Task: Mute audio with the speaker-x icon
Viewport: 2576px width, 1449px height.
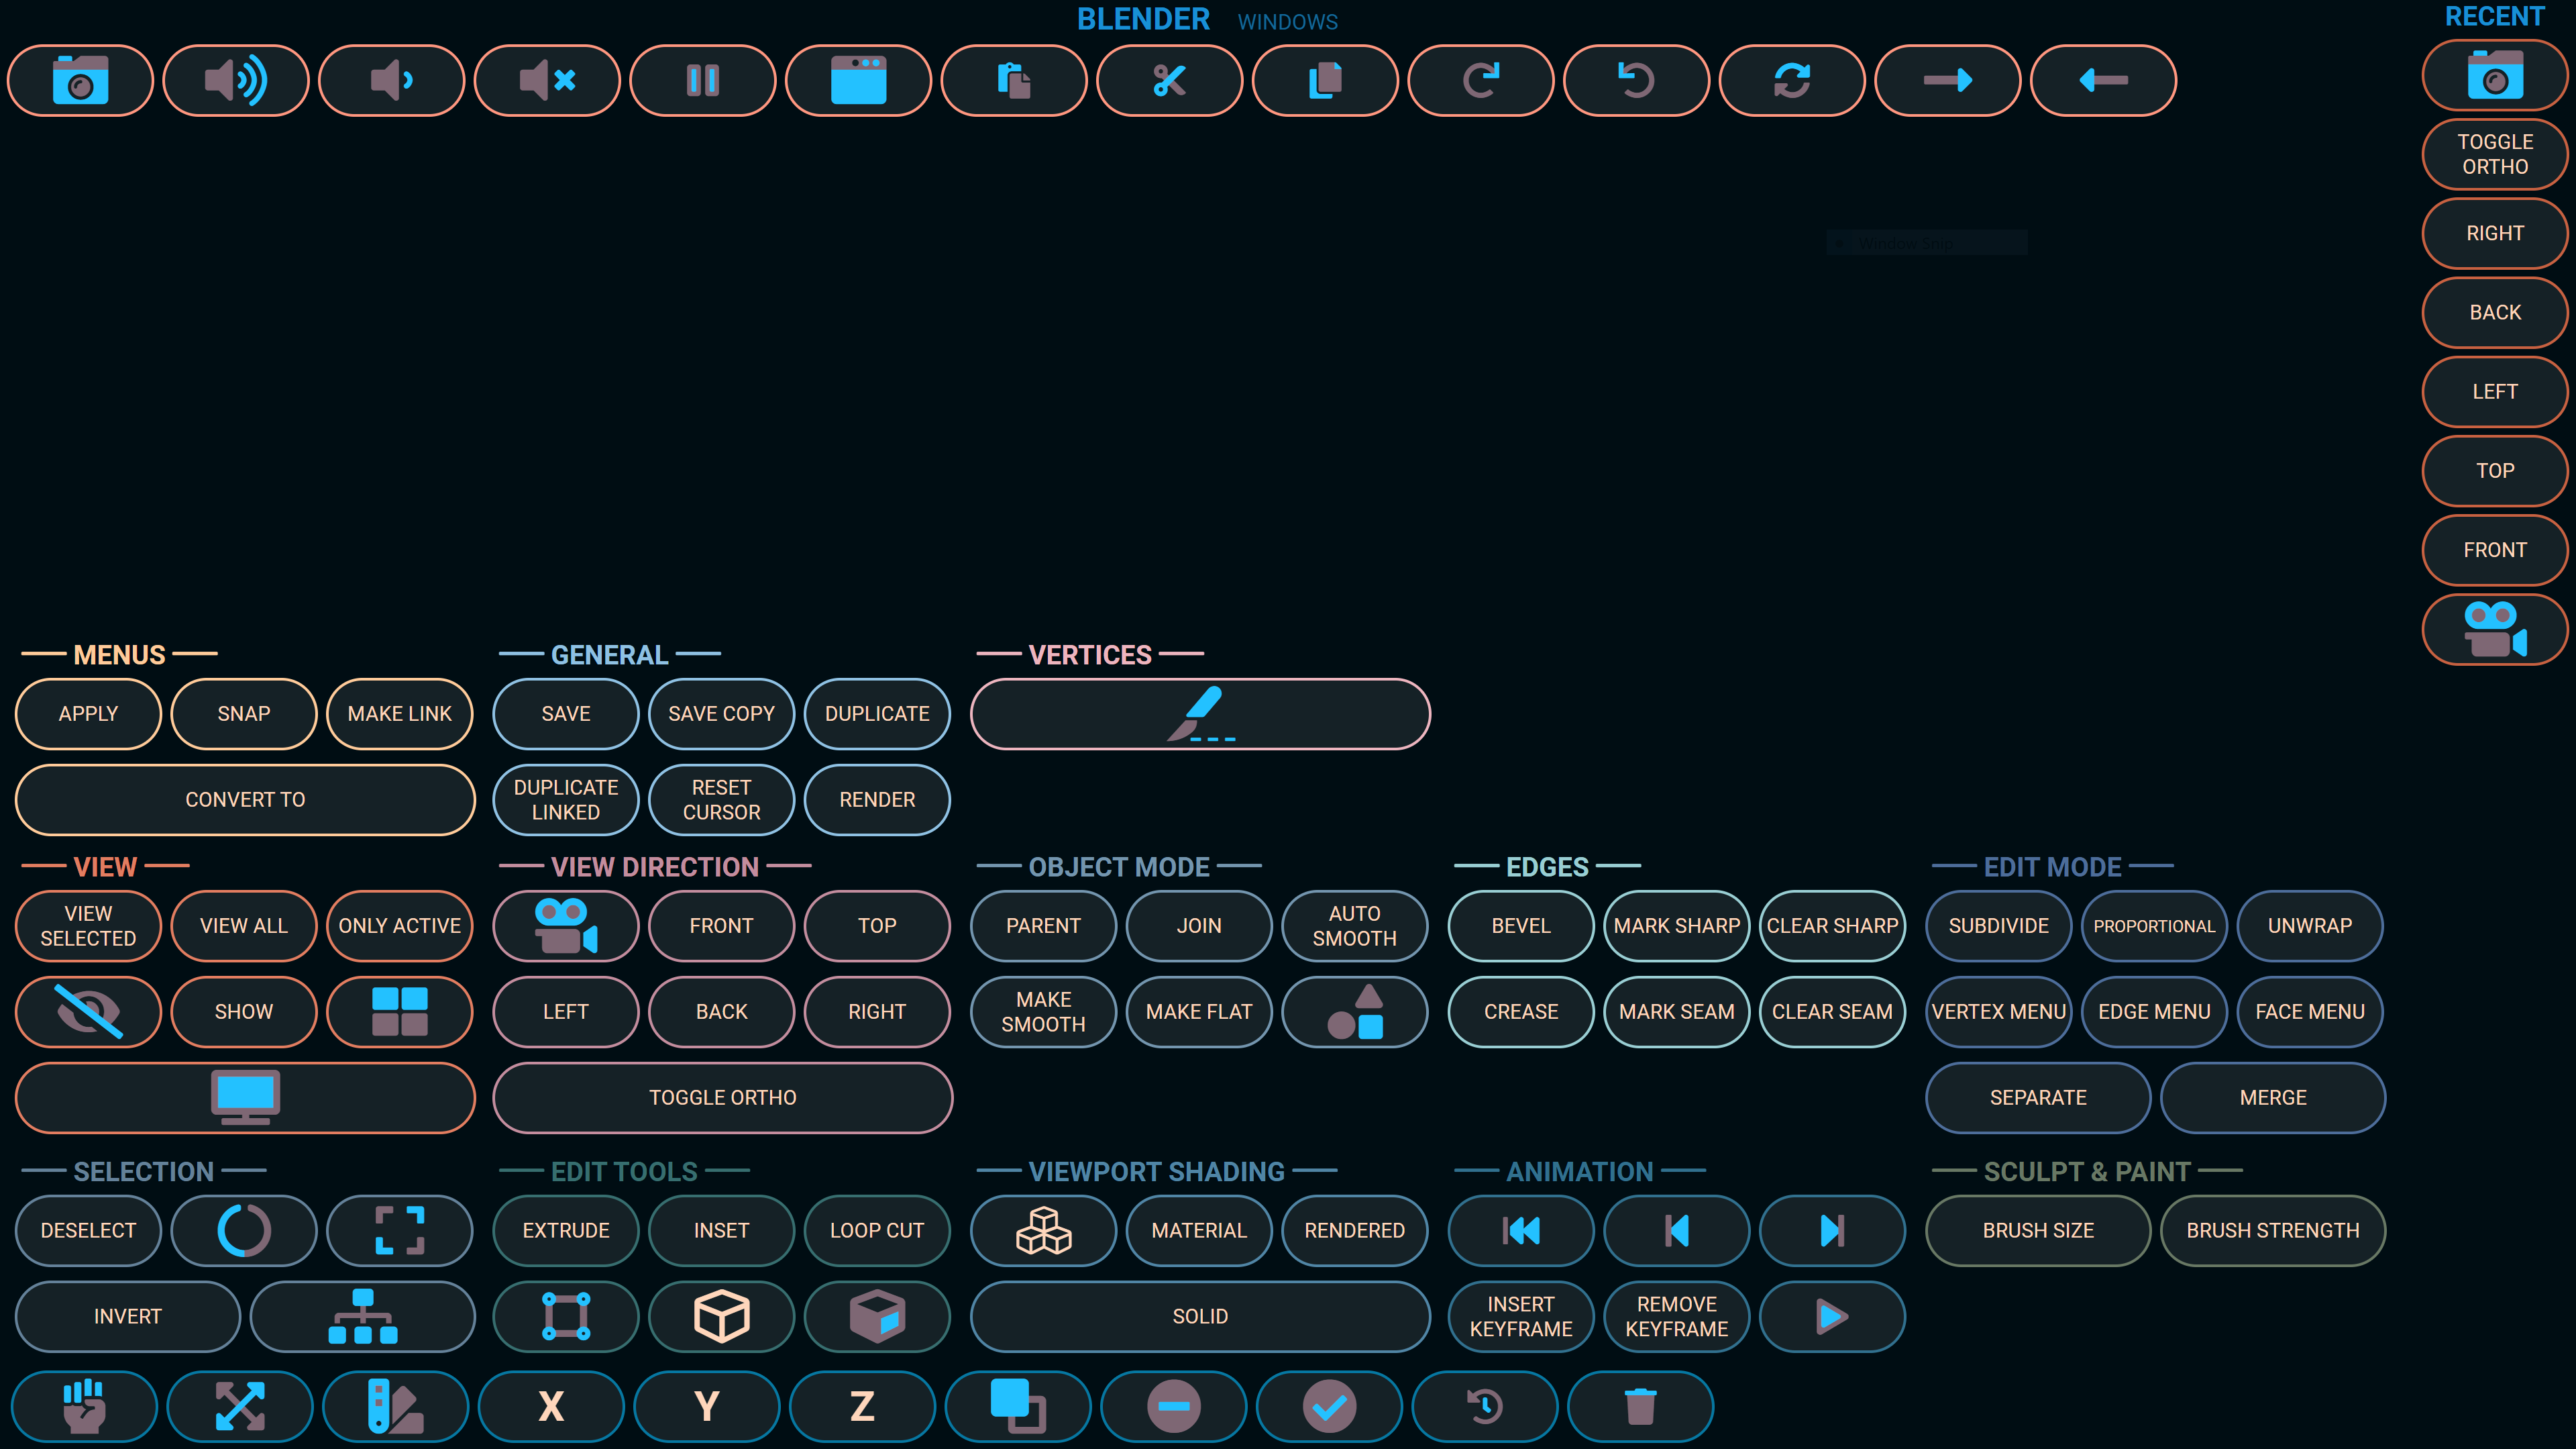Action: 547,80
